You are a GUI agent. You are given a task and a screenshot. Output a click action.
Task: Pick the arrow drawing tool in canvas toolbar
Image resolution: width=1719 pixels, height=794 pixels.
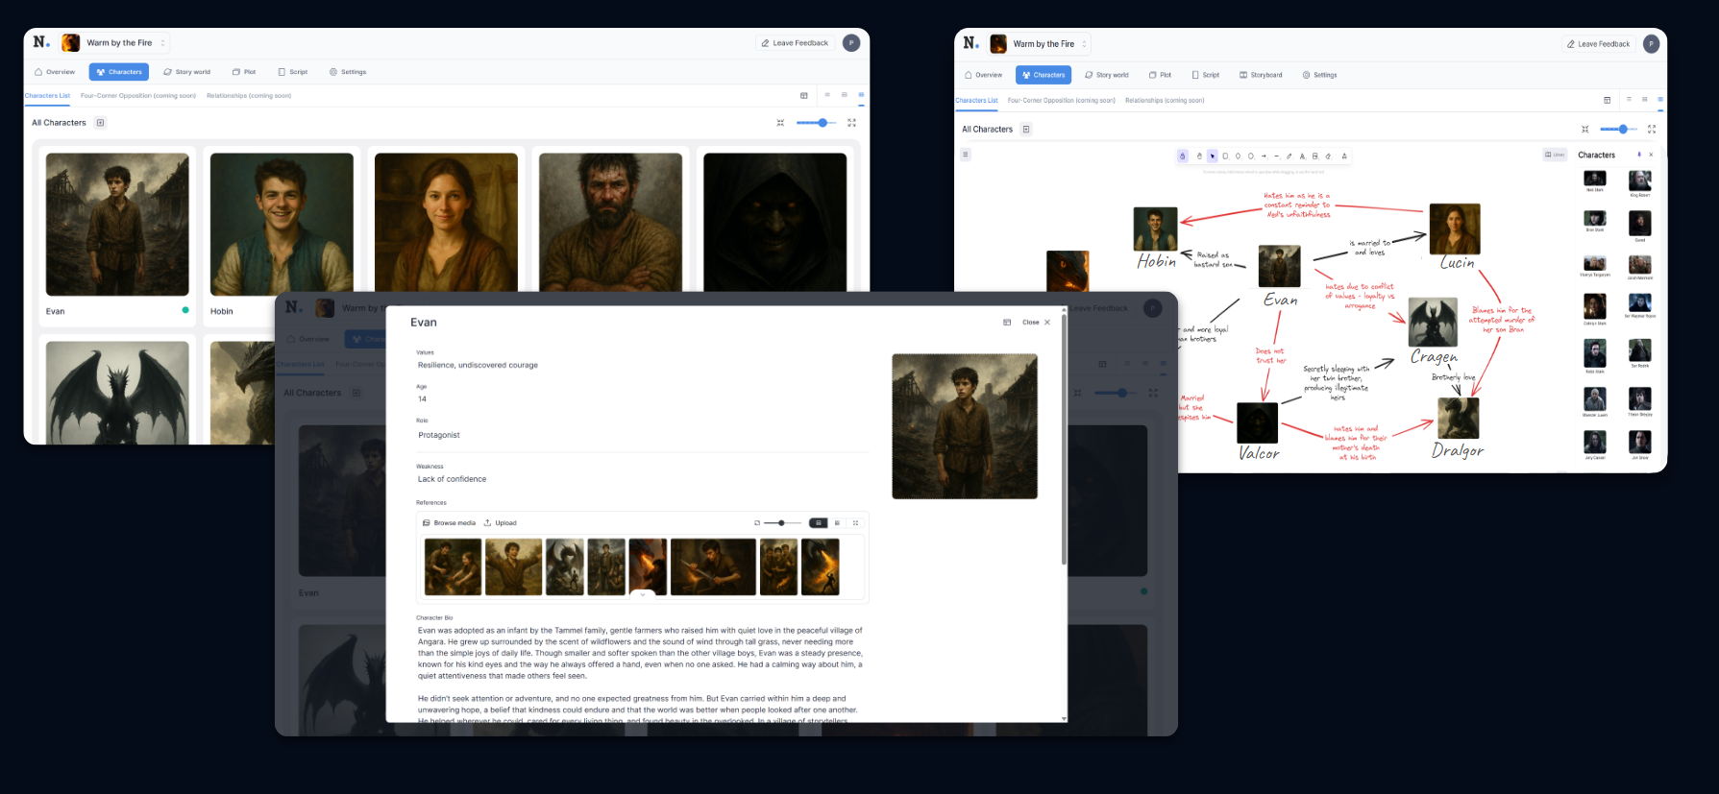(1264, 156)
